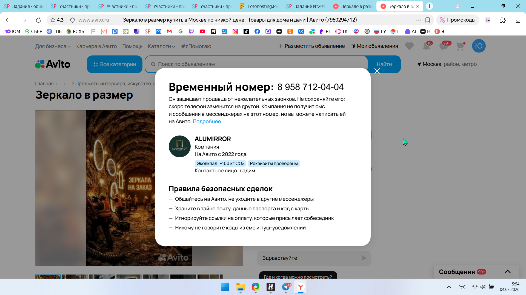Open Telegram from the Windows taskbar
Viewport: 526px width, 295px height.
[x=286, y=287]
